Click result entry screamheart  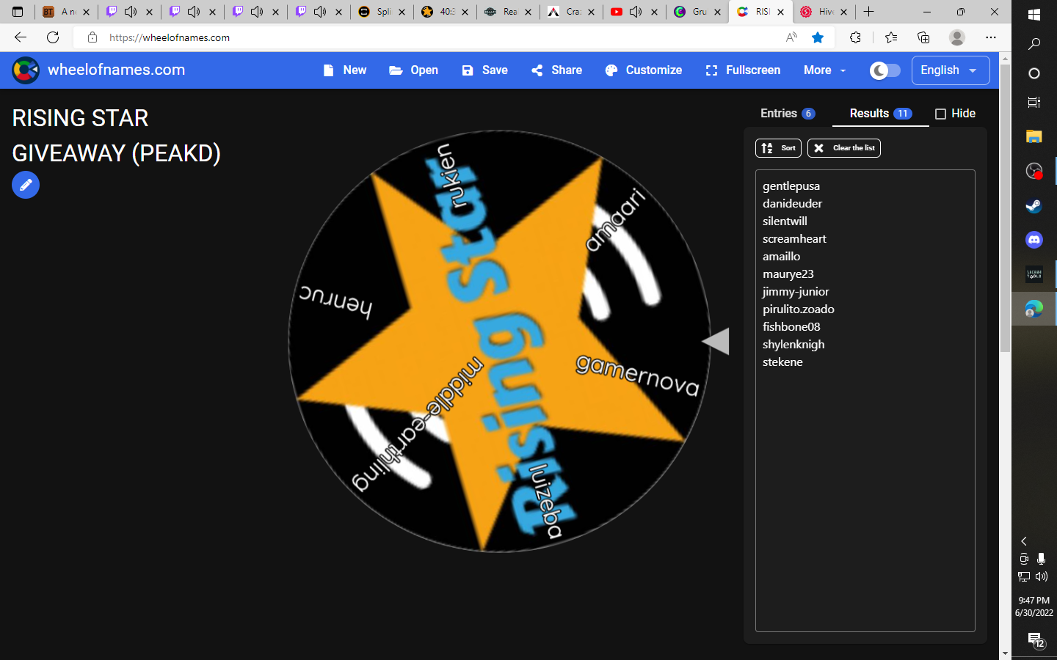794,239
